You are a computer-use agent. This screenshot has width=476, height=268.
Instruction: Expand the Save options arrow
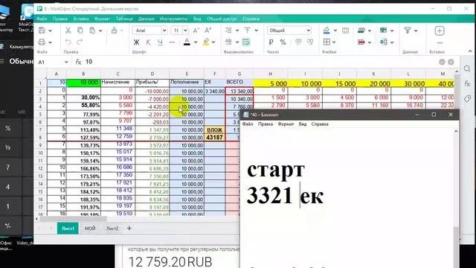[50, 31]
